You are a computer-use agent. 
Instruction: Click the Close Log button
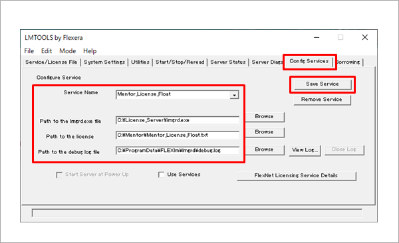point(344,149)
